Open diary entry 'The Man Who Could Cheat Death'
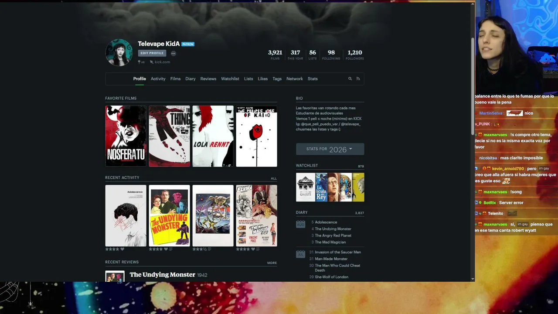 (x=337, y=268)
